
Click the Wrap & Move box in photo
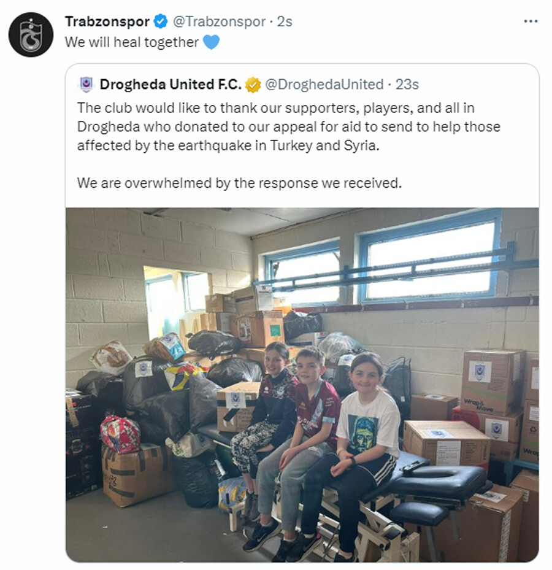(492, 382)
